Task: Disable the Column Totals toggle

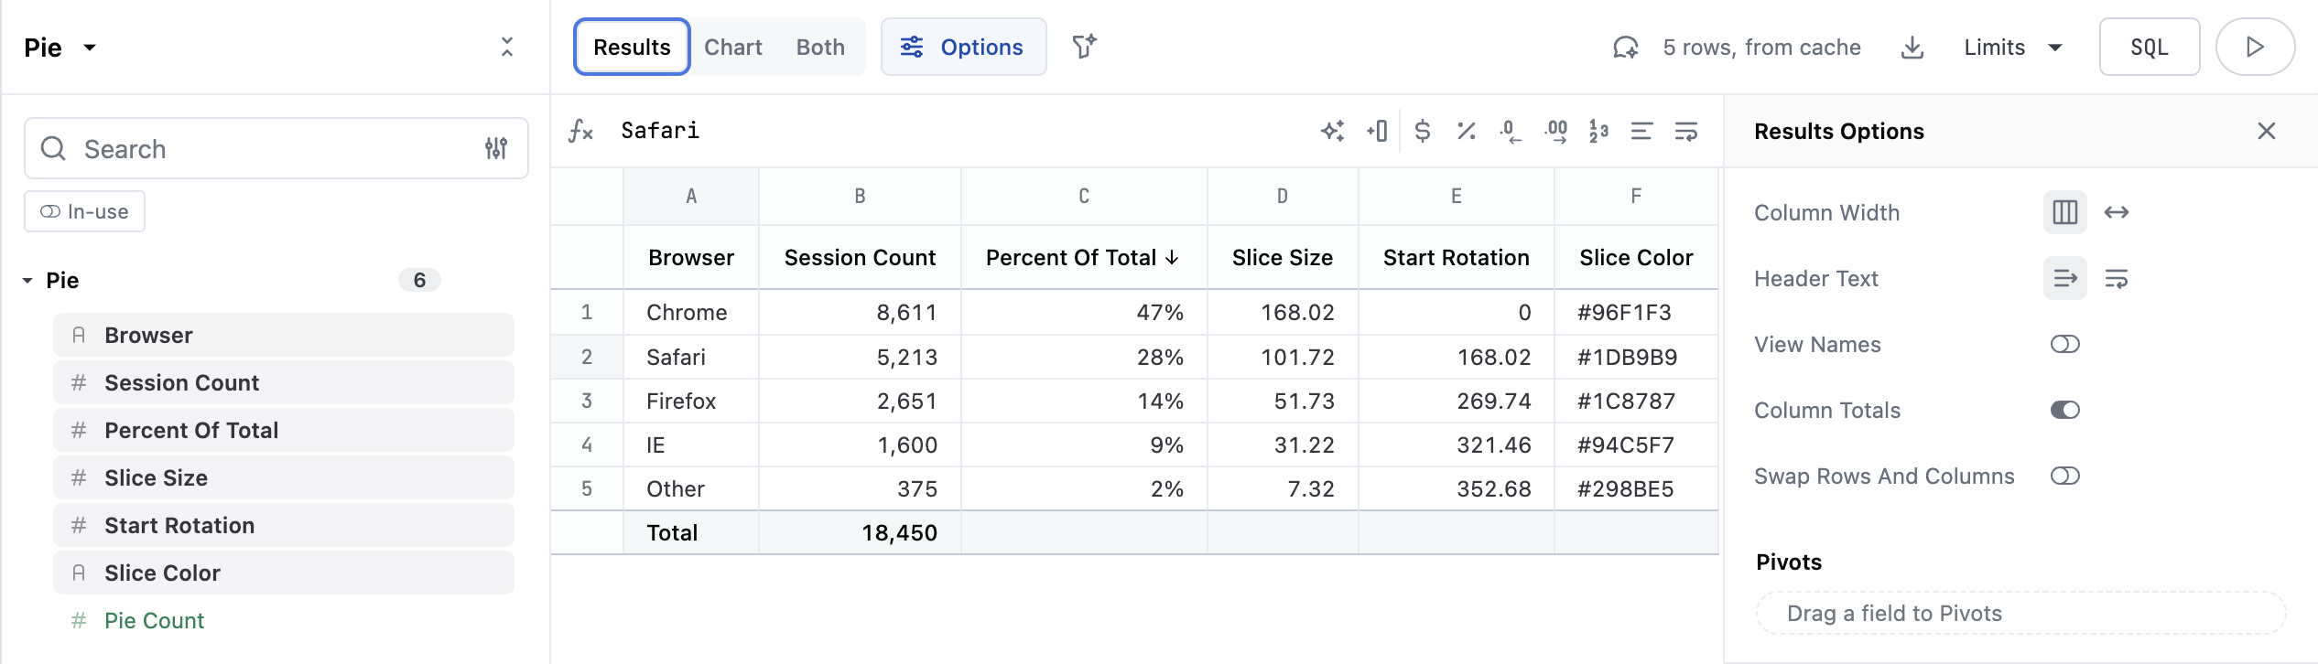Action: [x=2064, y=410]
